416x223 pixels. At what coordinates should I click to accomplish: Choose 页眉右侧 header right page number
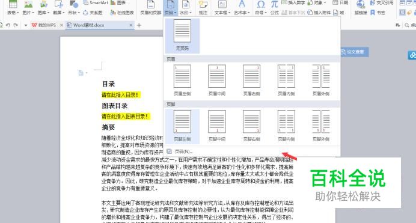click(251, 80)
